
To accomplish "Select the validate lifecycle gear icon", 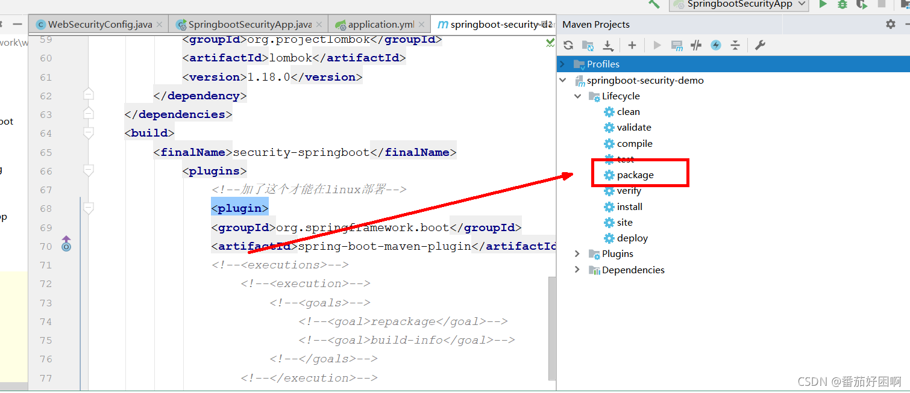I will 609,127.
